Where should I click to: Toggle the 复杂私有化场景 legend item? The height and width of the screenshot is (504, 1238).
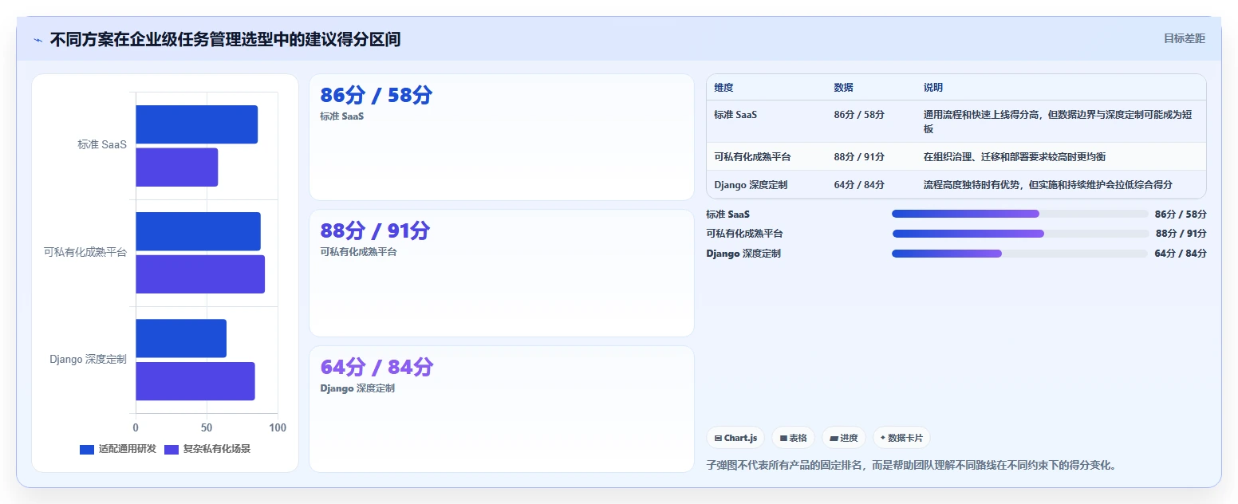point(207,449)
